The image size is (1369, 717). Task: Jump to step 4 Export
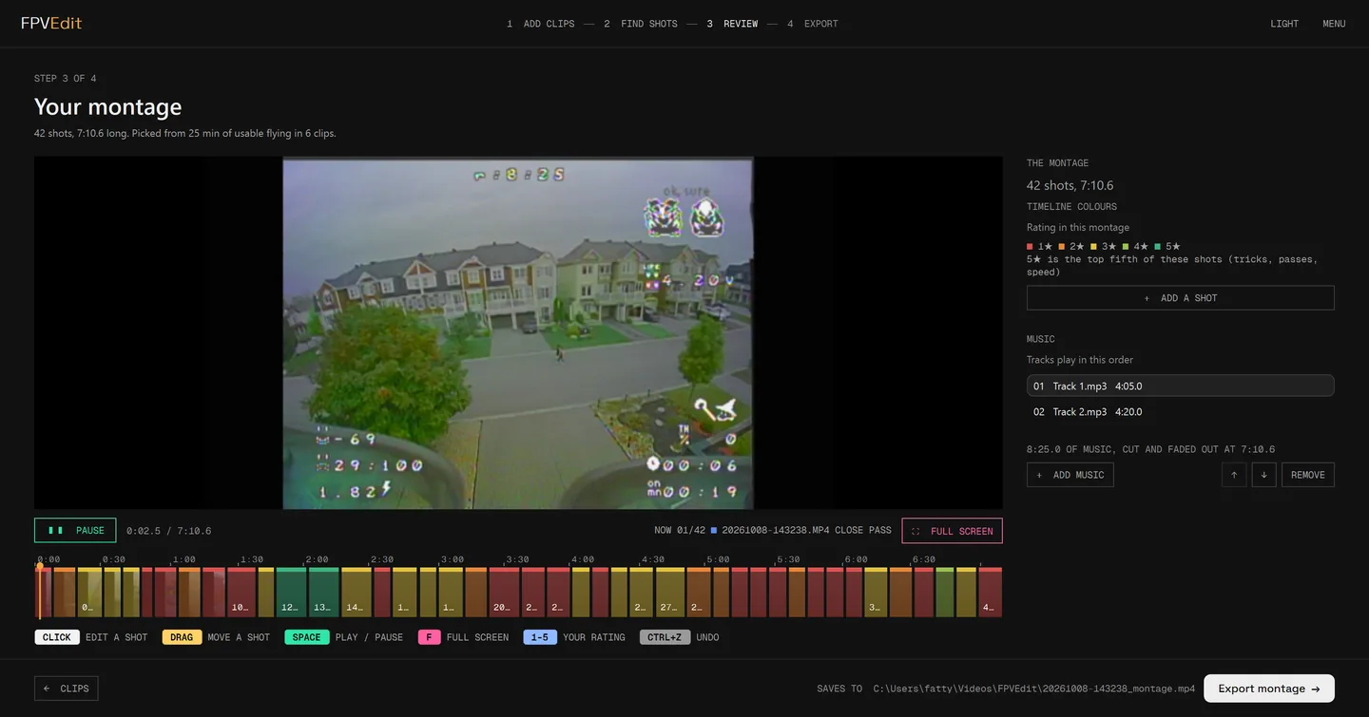coord(812,24)
